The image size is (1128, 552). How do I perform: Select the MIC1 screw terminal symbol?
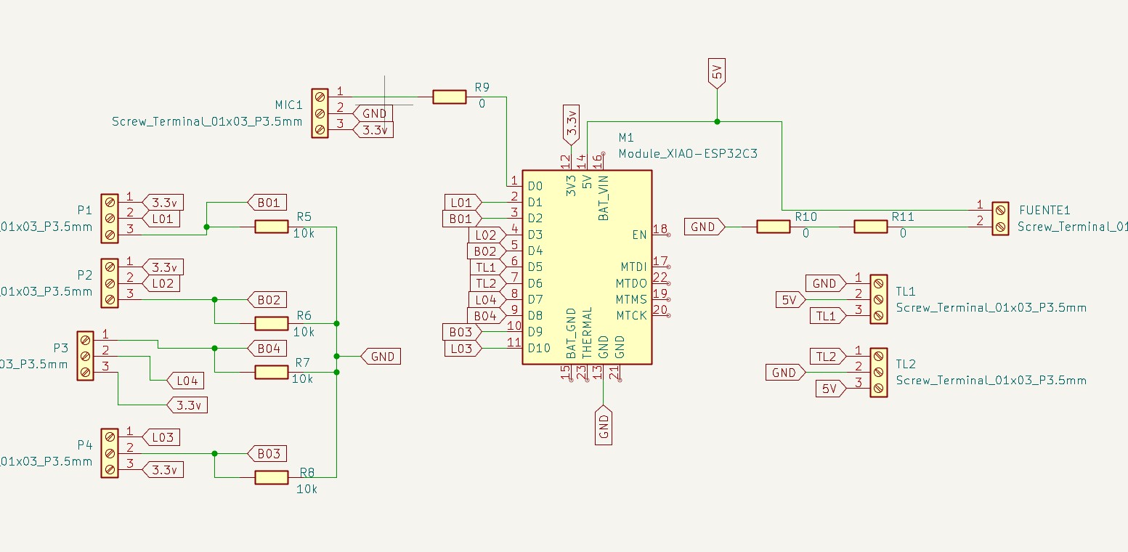click(x=320, y=113)
